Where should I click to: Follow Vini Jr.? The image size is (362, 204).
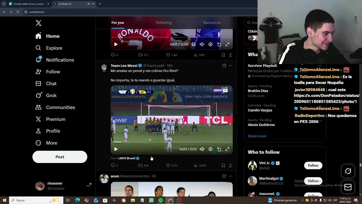(313, 165)
